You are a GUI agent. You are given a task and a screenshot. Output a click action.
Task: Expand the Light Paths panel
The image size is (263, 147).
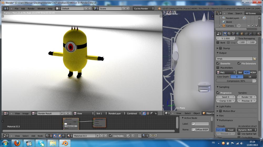point(225,106)
